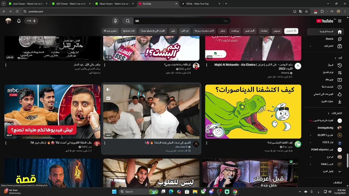The width and height of the screenshot is (349, 196).
Task: Select the Podcasts (بودكاست) filter chip
Action: point(235,31)
